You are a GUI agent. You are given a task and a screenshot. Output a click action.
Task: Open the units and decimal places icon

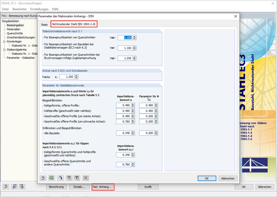(51, 178)
